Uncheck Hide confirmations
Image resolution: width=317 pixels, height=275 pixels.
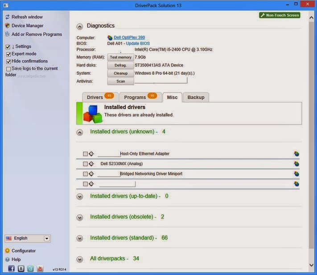point(8,61)
